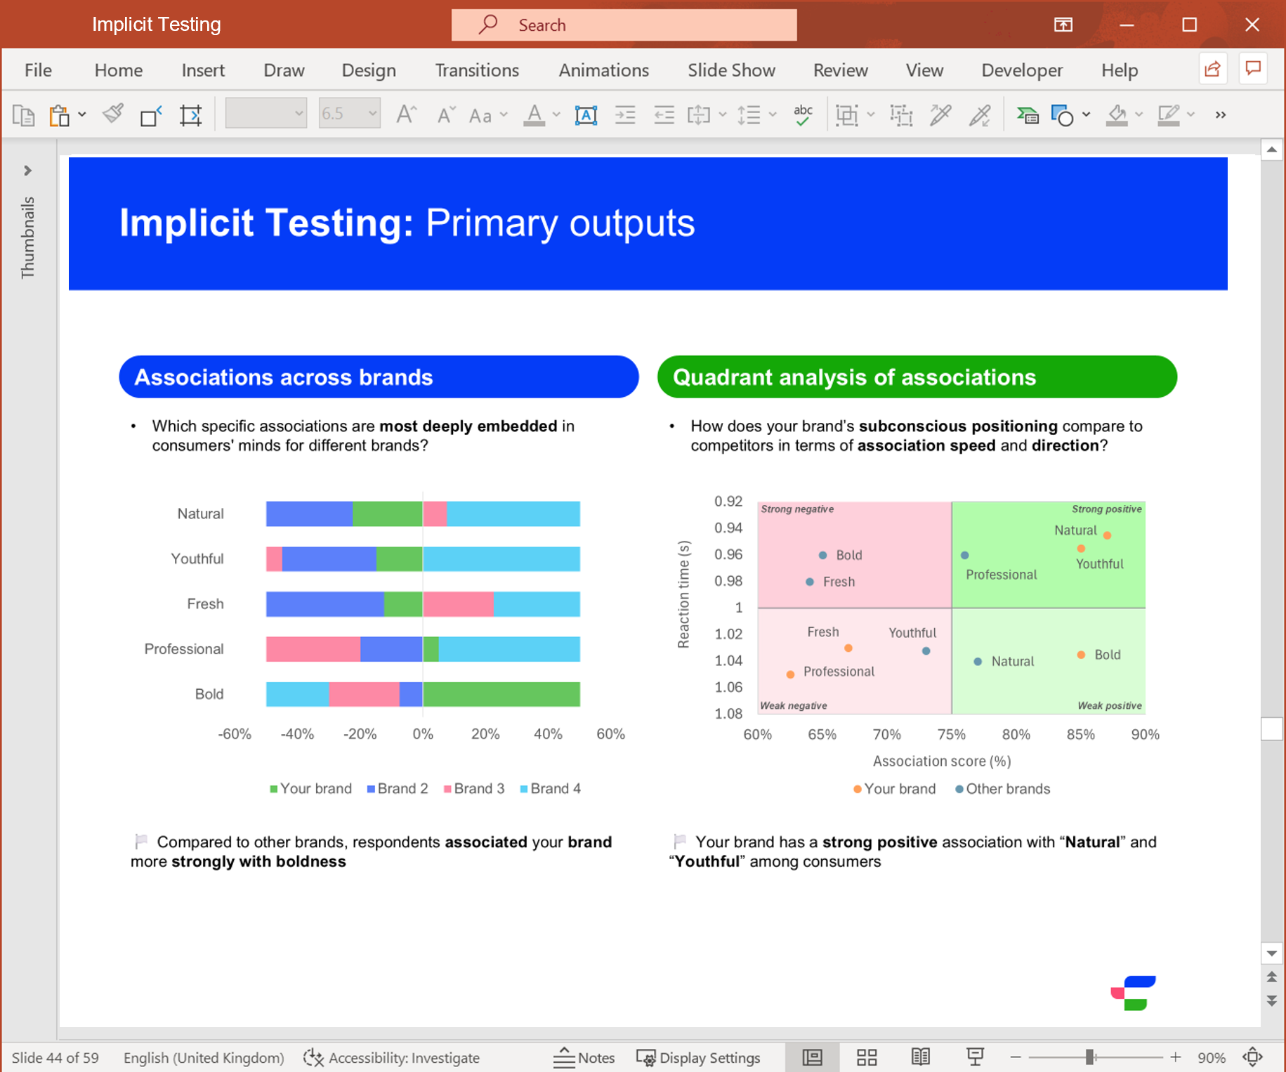
Task: Expand the font color dropdown arrow
Action: (556, 115)
